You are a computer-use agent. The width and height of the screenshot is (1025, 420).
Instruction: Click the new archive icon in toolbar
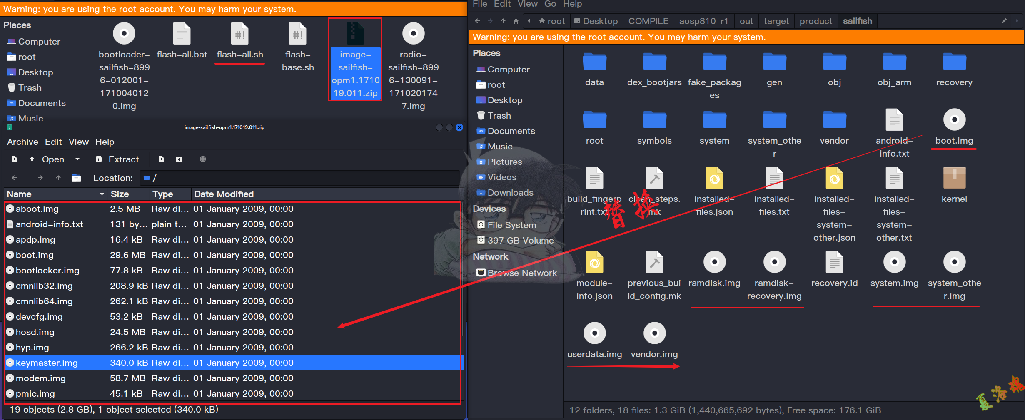[14, 159]
